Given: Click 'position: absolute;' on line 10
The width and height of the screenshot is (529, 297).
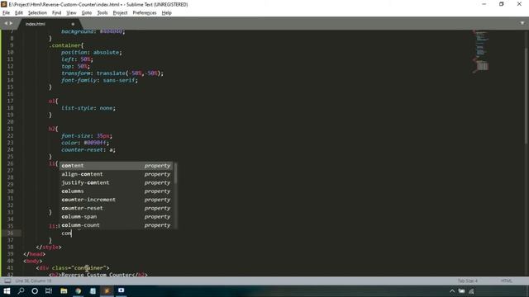Looking at the screenshot, I should [x=91, y=52].
